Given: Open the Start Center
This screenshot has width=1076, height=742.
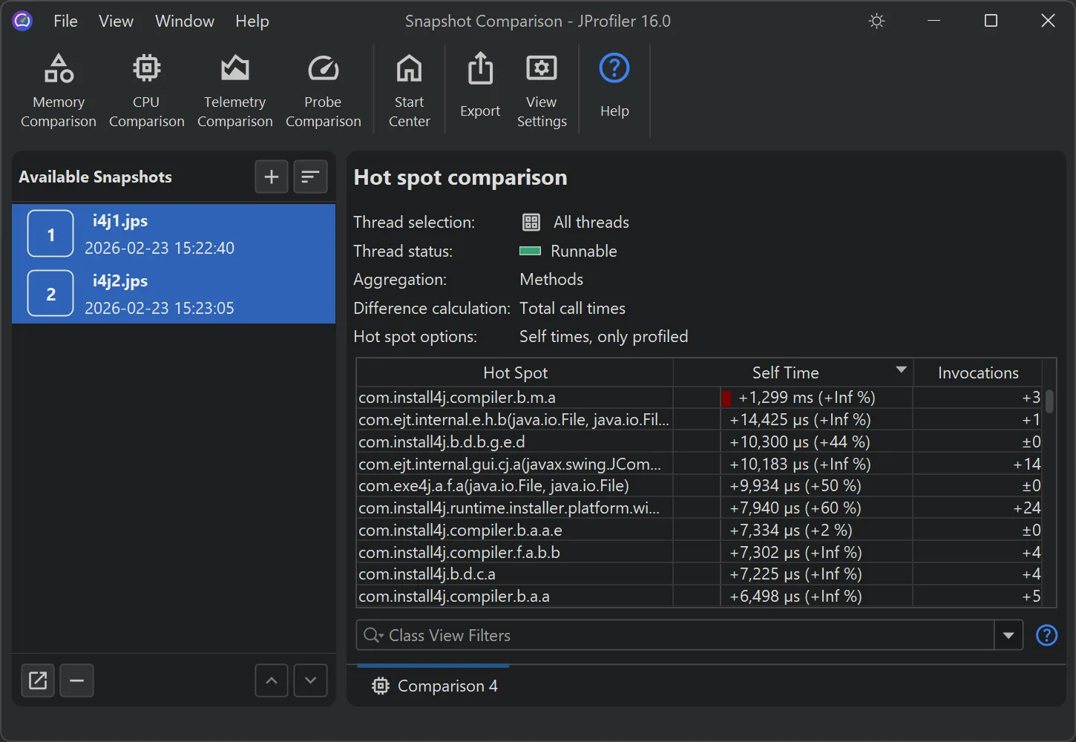Looking at the screenshot, I should 409,89.
